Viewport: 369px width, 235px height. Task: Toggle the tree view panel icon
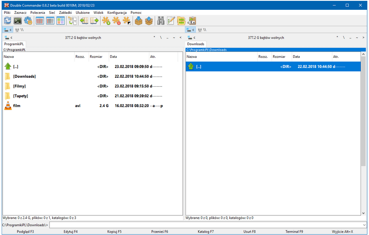72,21
